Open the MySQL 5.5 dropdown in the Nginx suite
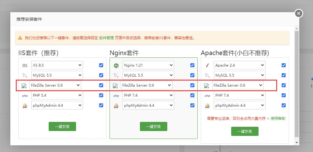The width and height of the screenshot is (313, 152). point(148,75)
